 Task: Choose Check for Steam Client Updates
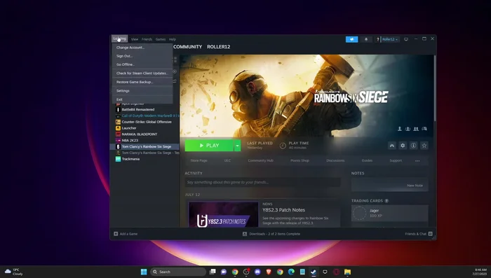[x=142, y=73]
